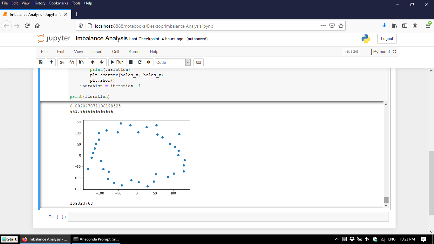Open the Jupyter View menu
Viewport: 434px width, 244px height.
[x=78, y=51]
